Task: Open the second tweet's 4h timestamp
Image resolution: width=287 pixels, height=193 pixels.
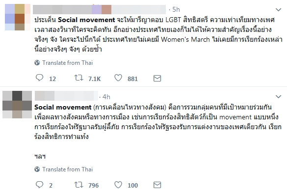Action: 106,97
